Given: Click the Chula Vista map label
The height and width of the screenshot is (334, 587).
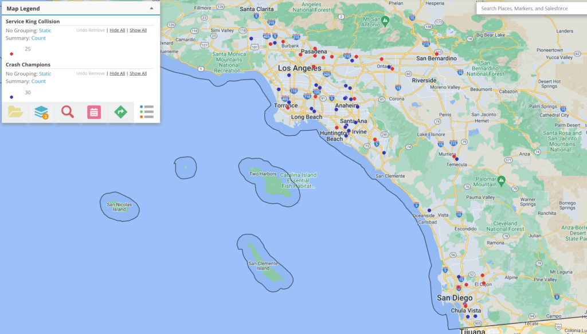Looking at the screenshot, I should tap(465, 311).
